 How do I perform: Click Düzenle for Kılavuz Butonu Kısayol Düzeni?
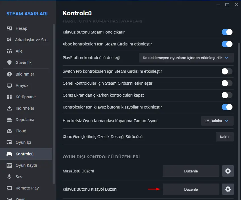pyautogui.click(x=191, y=189)
